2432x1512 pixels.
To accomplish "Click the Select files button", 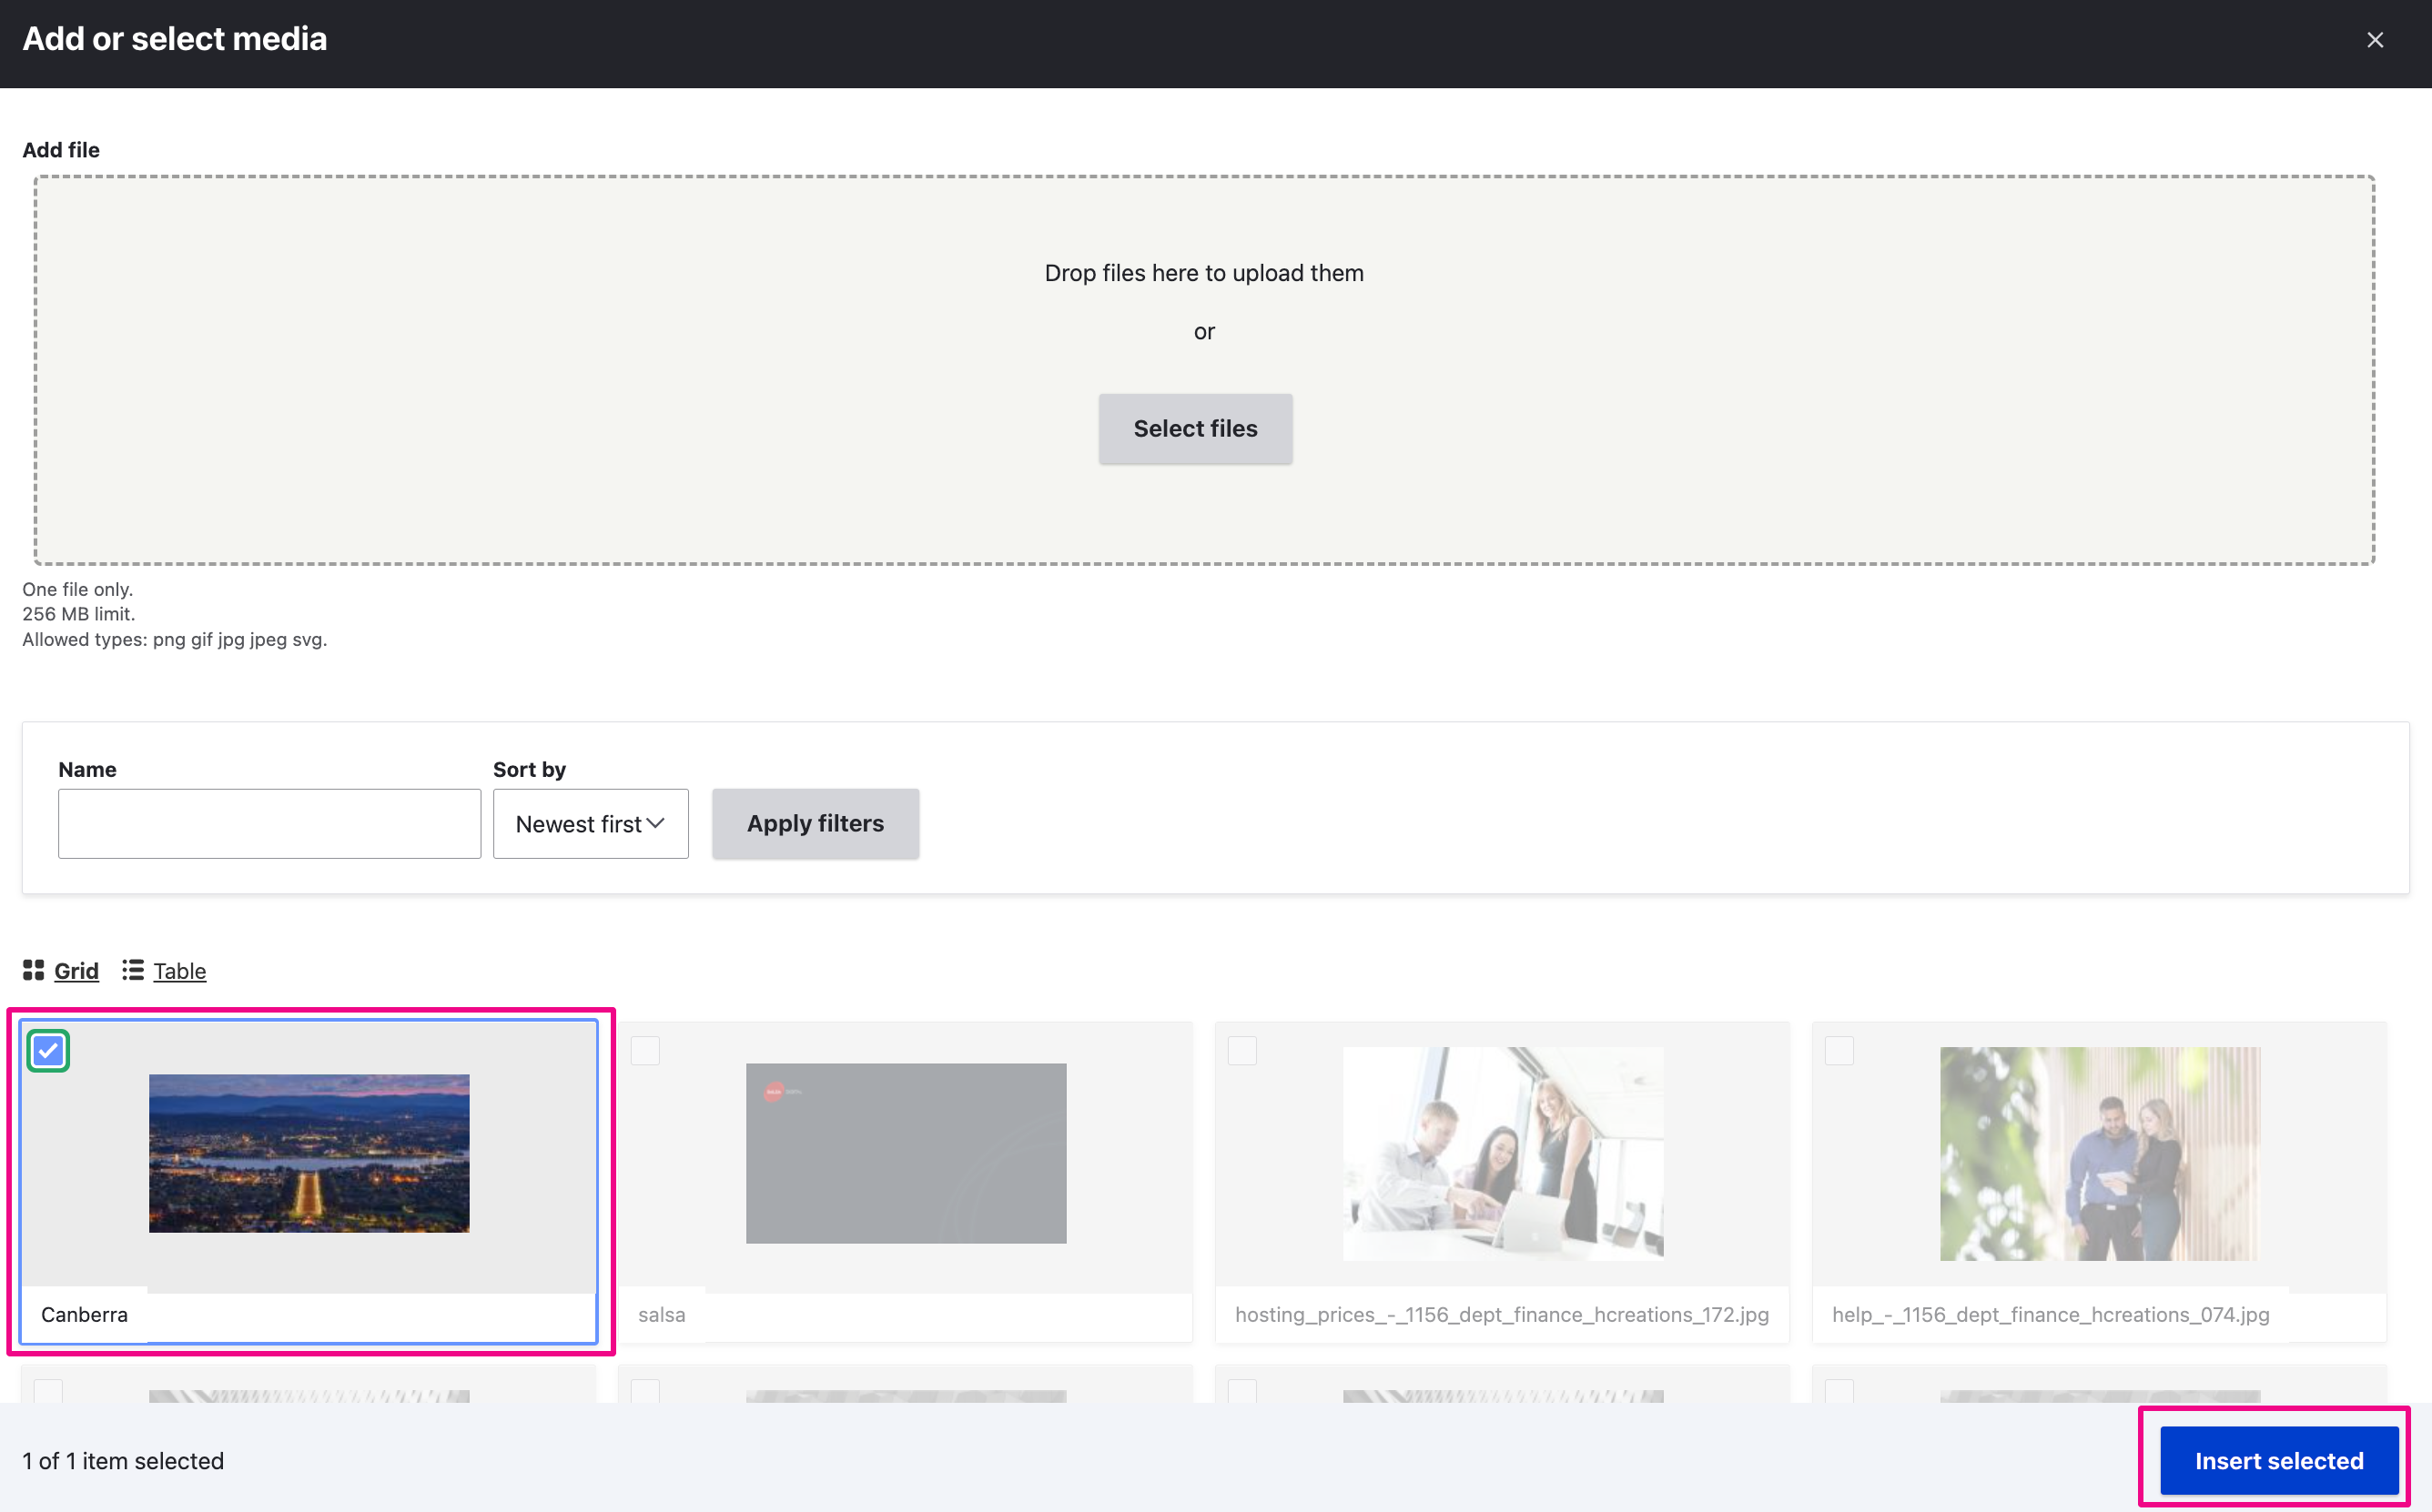I will 1194,429.
